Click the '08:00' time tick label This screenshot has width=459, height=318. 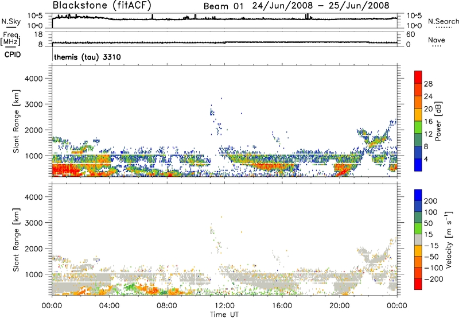tap(167, 306)
